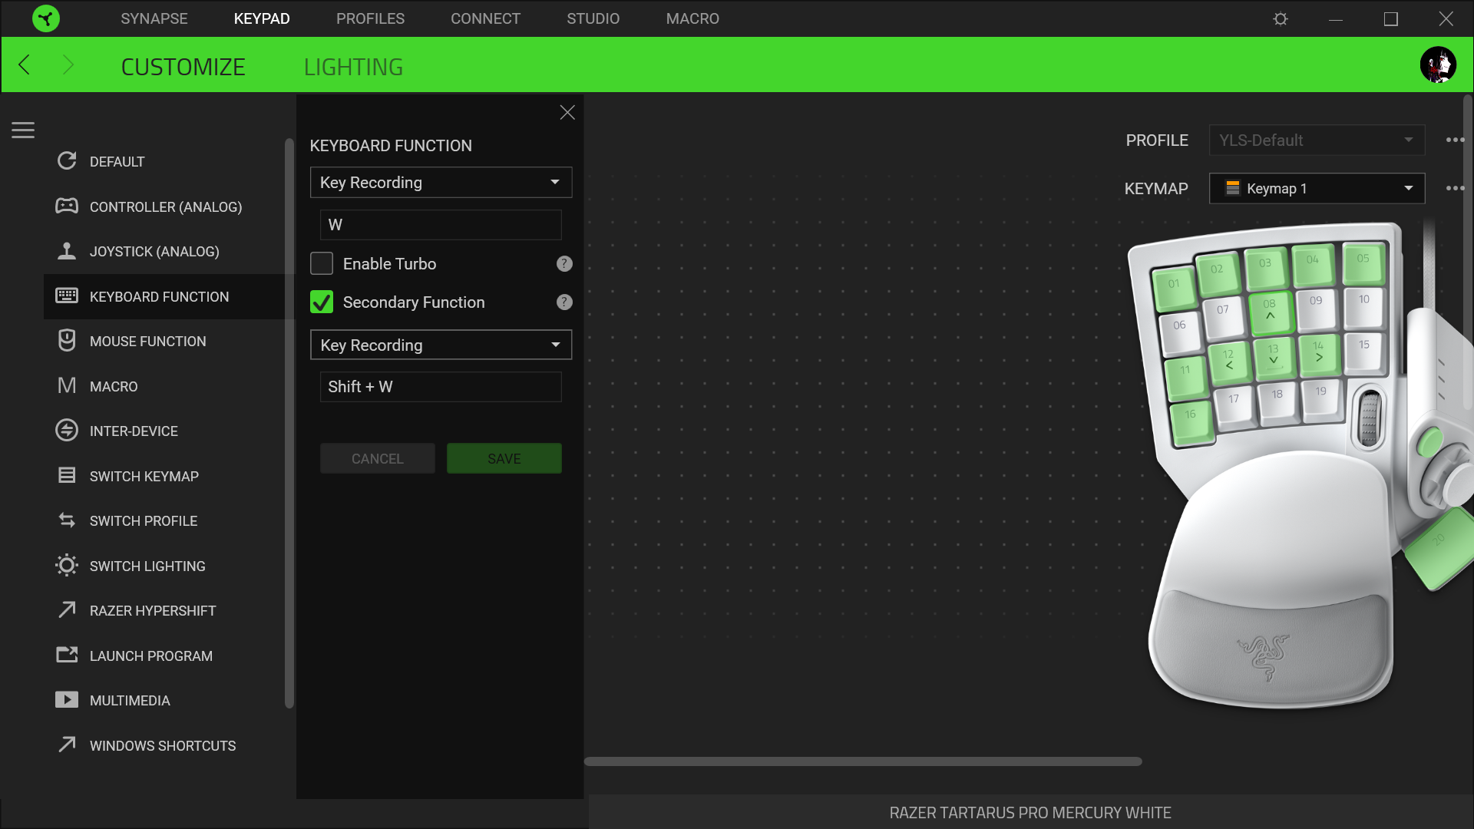Viewport: 1474px width, 829px height.
Task: Go forward with the right arrow
Action: pyautogui.click(x=68, y=65)
